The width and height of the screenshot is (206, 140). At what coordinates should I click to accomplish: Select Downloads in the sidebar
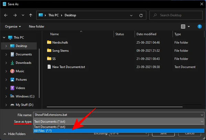pyautogui.click(x=23, y=63)
